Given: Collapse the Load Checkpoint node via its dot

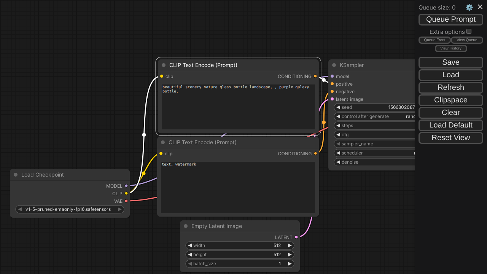Looking at the screenshot, I should pyautogui.click(x=16, y=175).
